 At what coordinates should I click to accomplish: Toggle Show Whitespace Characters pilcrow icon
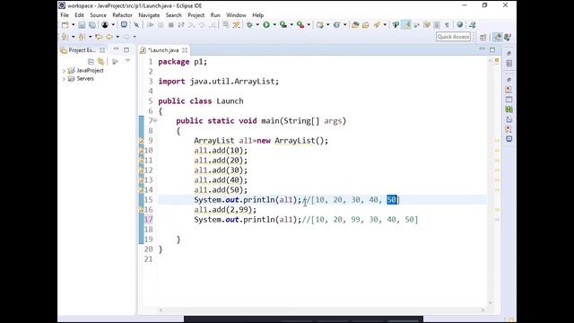point(447,24)
